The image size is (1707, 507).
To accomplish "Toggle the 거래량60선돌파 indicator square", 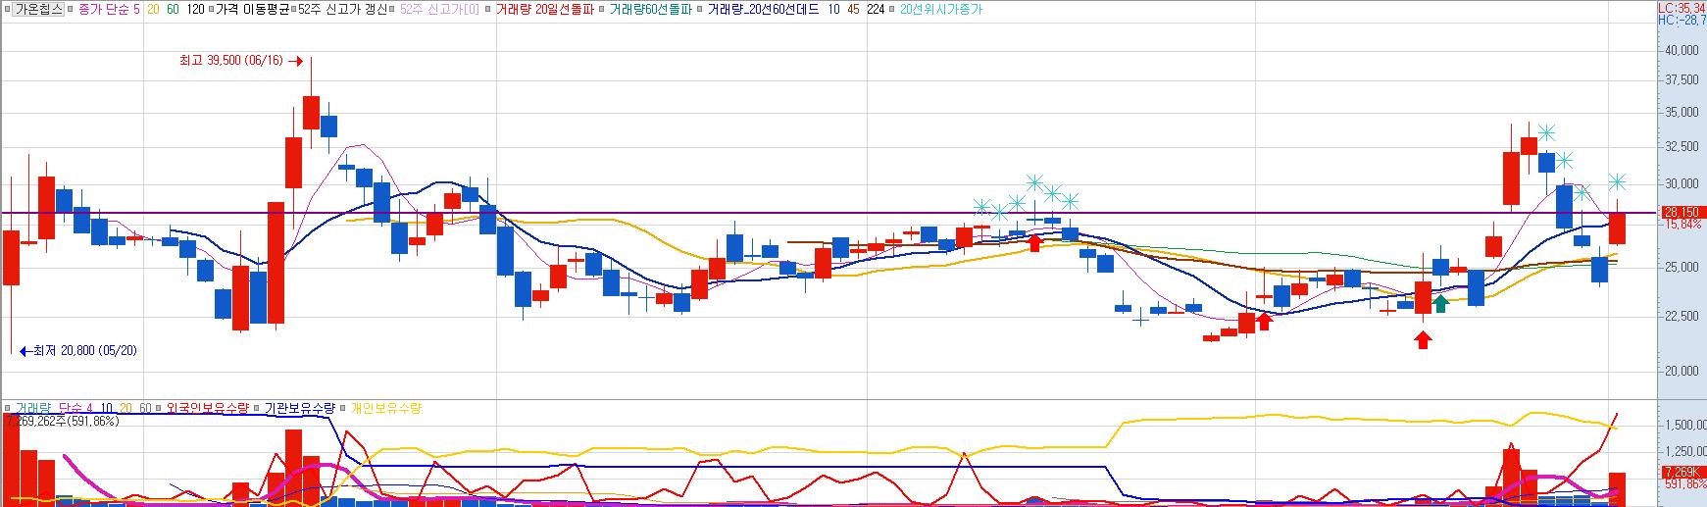I will 601,9.
